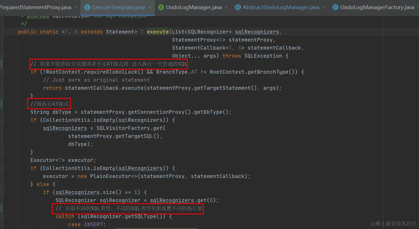
Task: Click the return keyword before statementCallback.execute
Action: click(52, 88)
